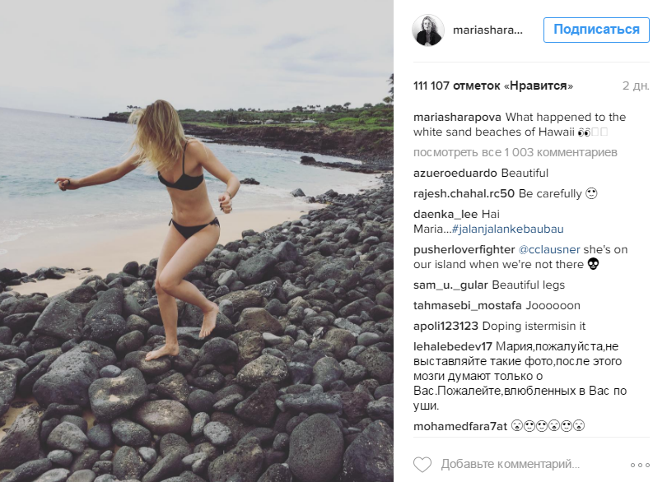This screenshot has height=482, width=653.
Task: Visit lehalebedev17's profile
Action: coord(453,346)
